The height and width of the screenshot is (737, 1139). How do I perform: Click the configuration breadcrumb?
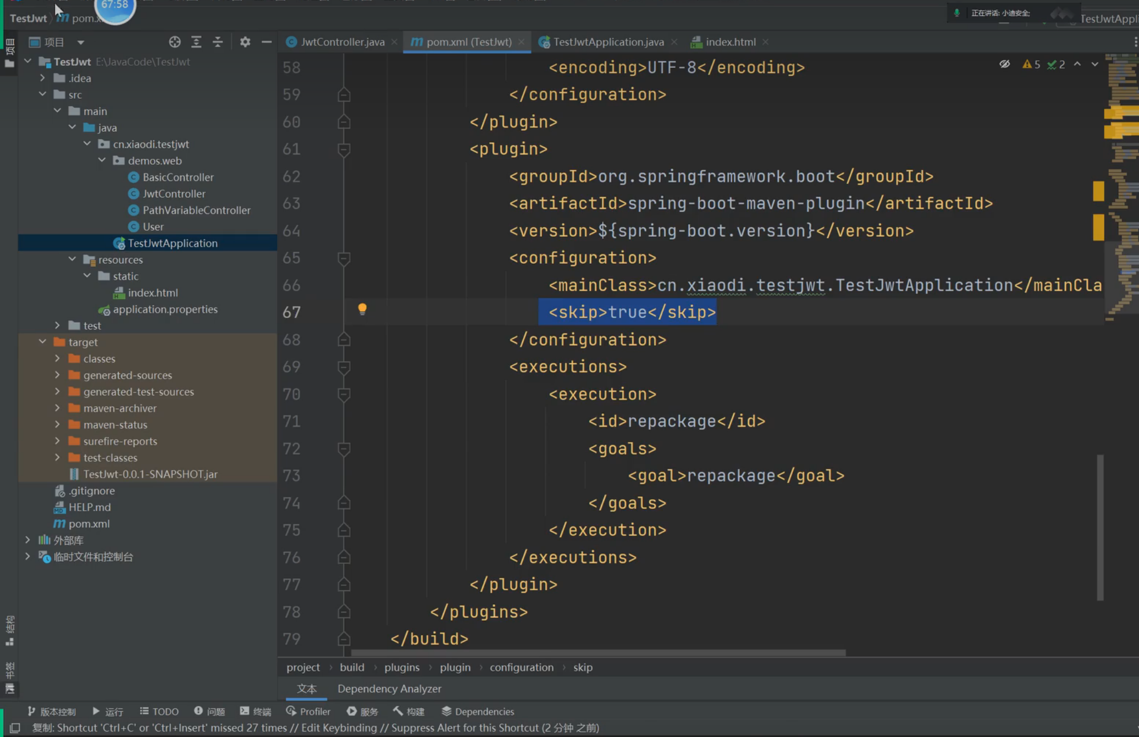pos(521,667)
